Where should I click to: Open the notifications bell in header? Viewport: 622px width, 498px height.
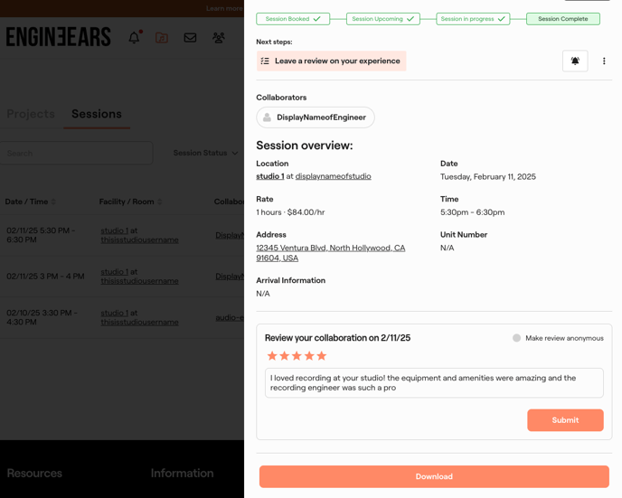(x=134, y=38)
